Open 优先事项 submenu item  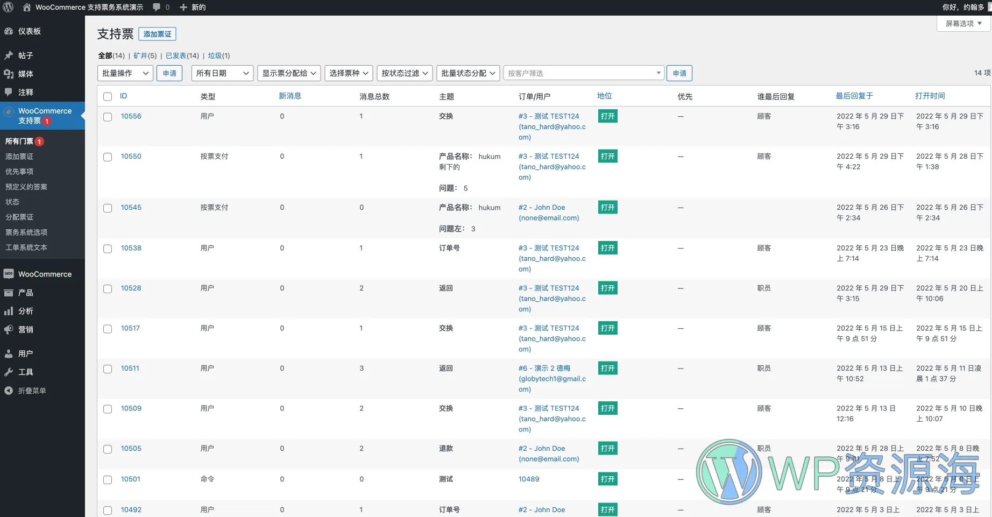(x=19, y=172)
